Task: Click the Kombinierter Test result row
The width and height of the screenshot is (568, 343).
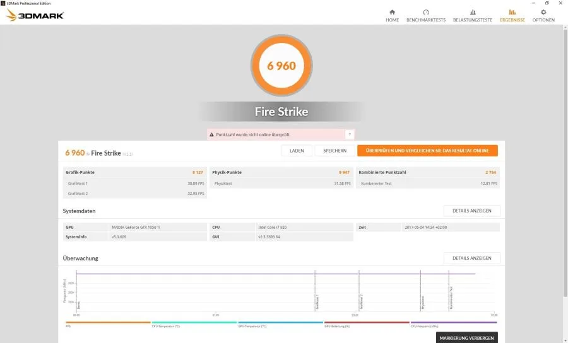Action: tap(428, 183)
